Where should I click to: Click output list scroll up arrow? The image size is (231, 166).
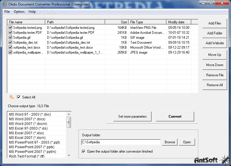[69, 114]
